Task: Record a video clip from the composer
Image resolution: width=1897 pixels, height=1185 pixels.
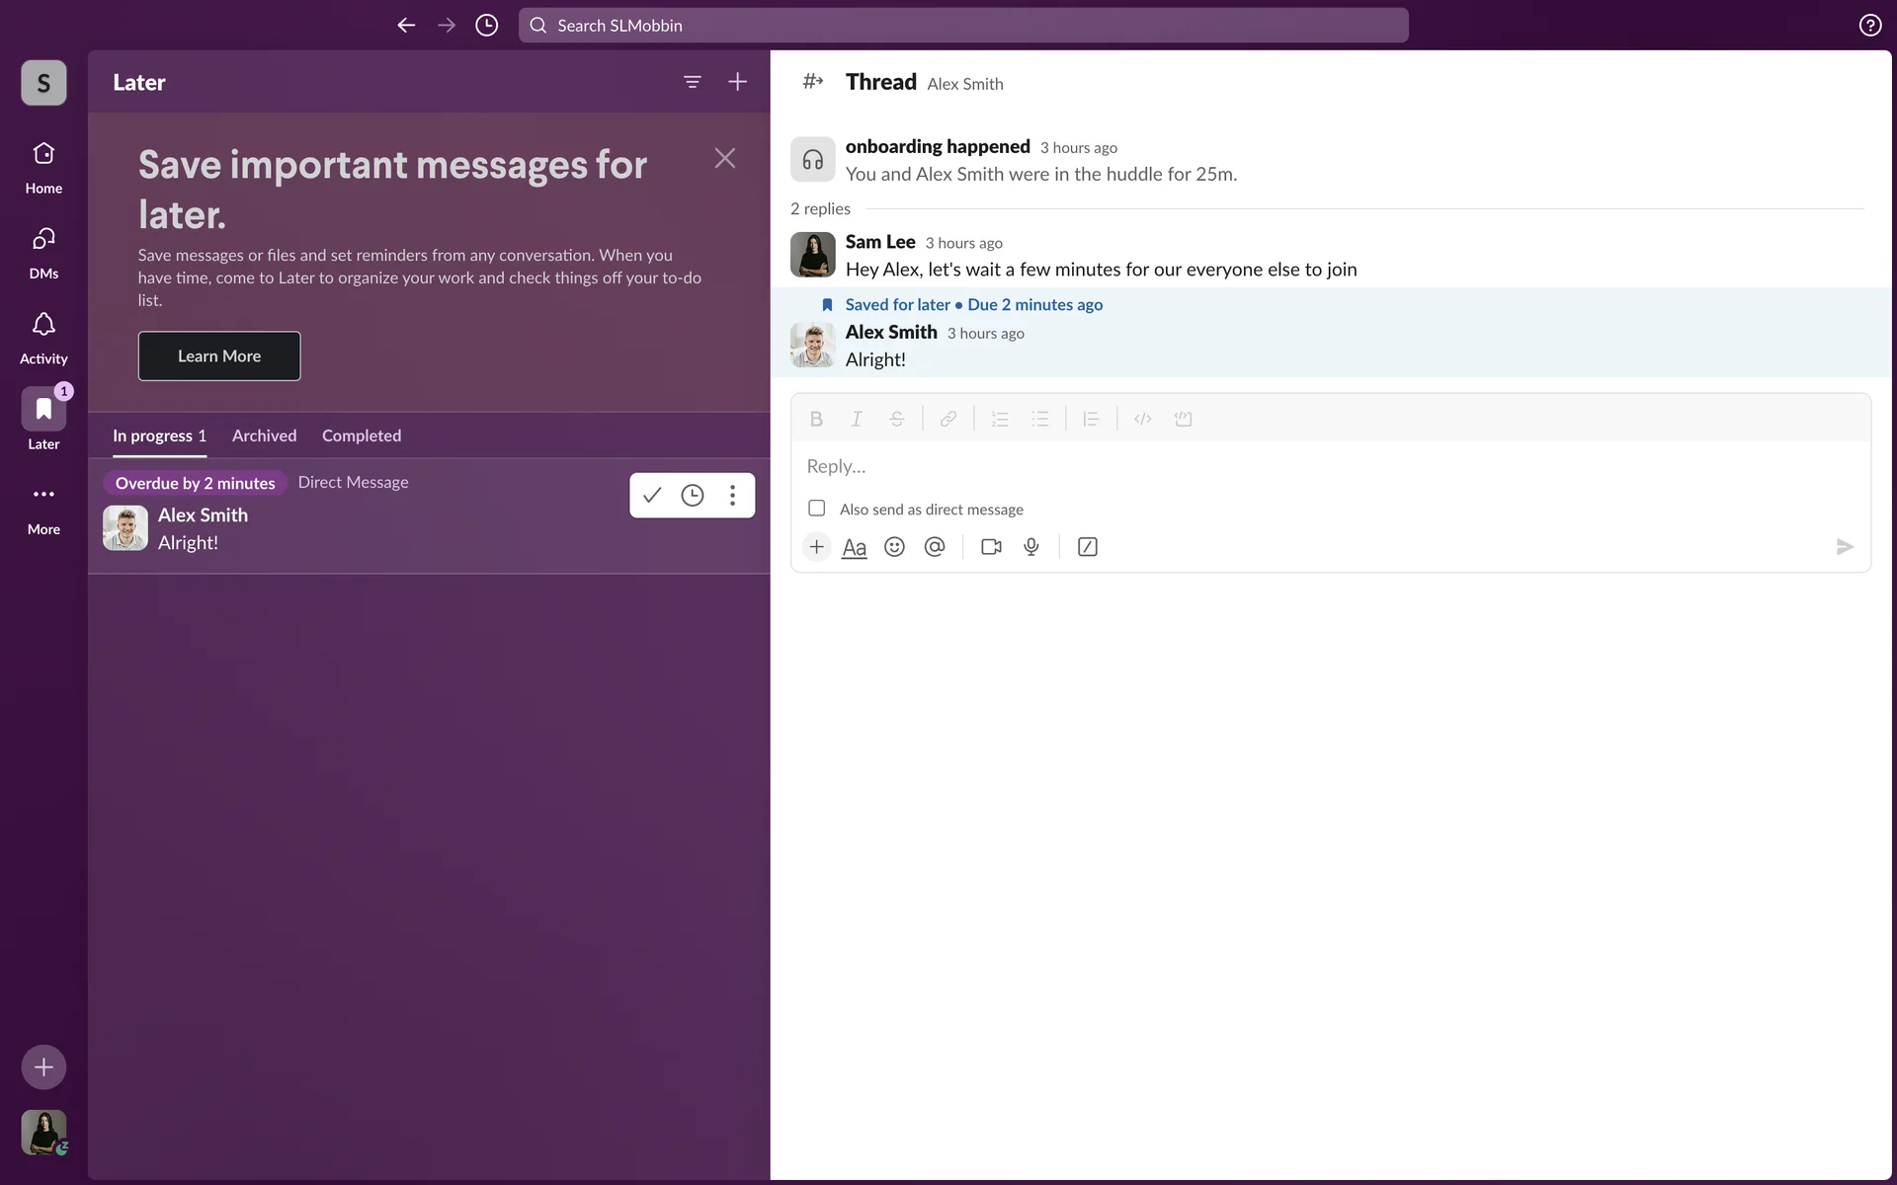Action: (991, 547)
